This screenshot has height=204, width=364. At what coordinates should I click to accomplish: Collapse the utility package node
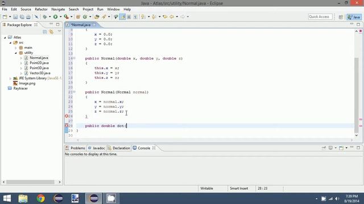16,53
